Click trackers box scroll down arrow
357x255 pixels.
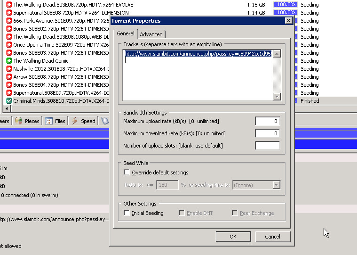pyautogui.click(x=277, y=97)
